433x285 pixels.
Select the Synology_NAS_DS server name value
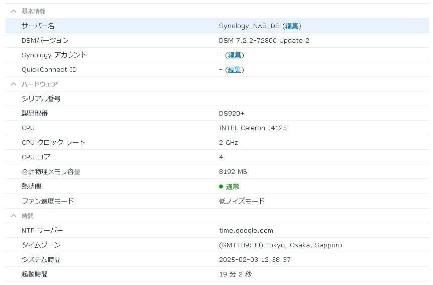[x=249, y=26]
